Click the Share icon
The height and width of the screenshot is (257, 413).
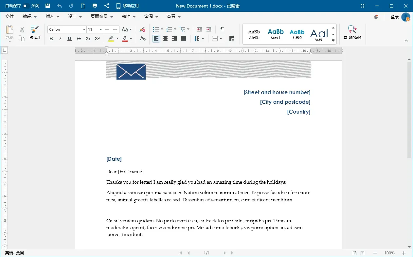tap(107, 6)
